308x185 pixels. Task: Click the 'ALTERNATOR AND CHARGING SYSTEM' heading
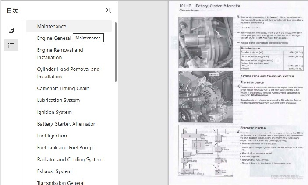point(267,76)
